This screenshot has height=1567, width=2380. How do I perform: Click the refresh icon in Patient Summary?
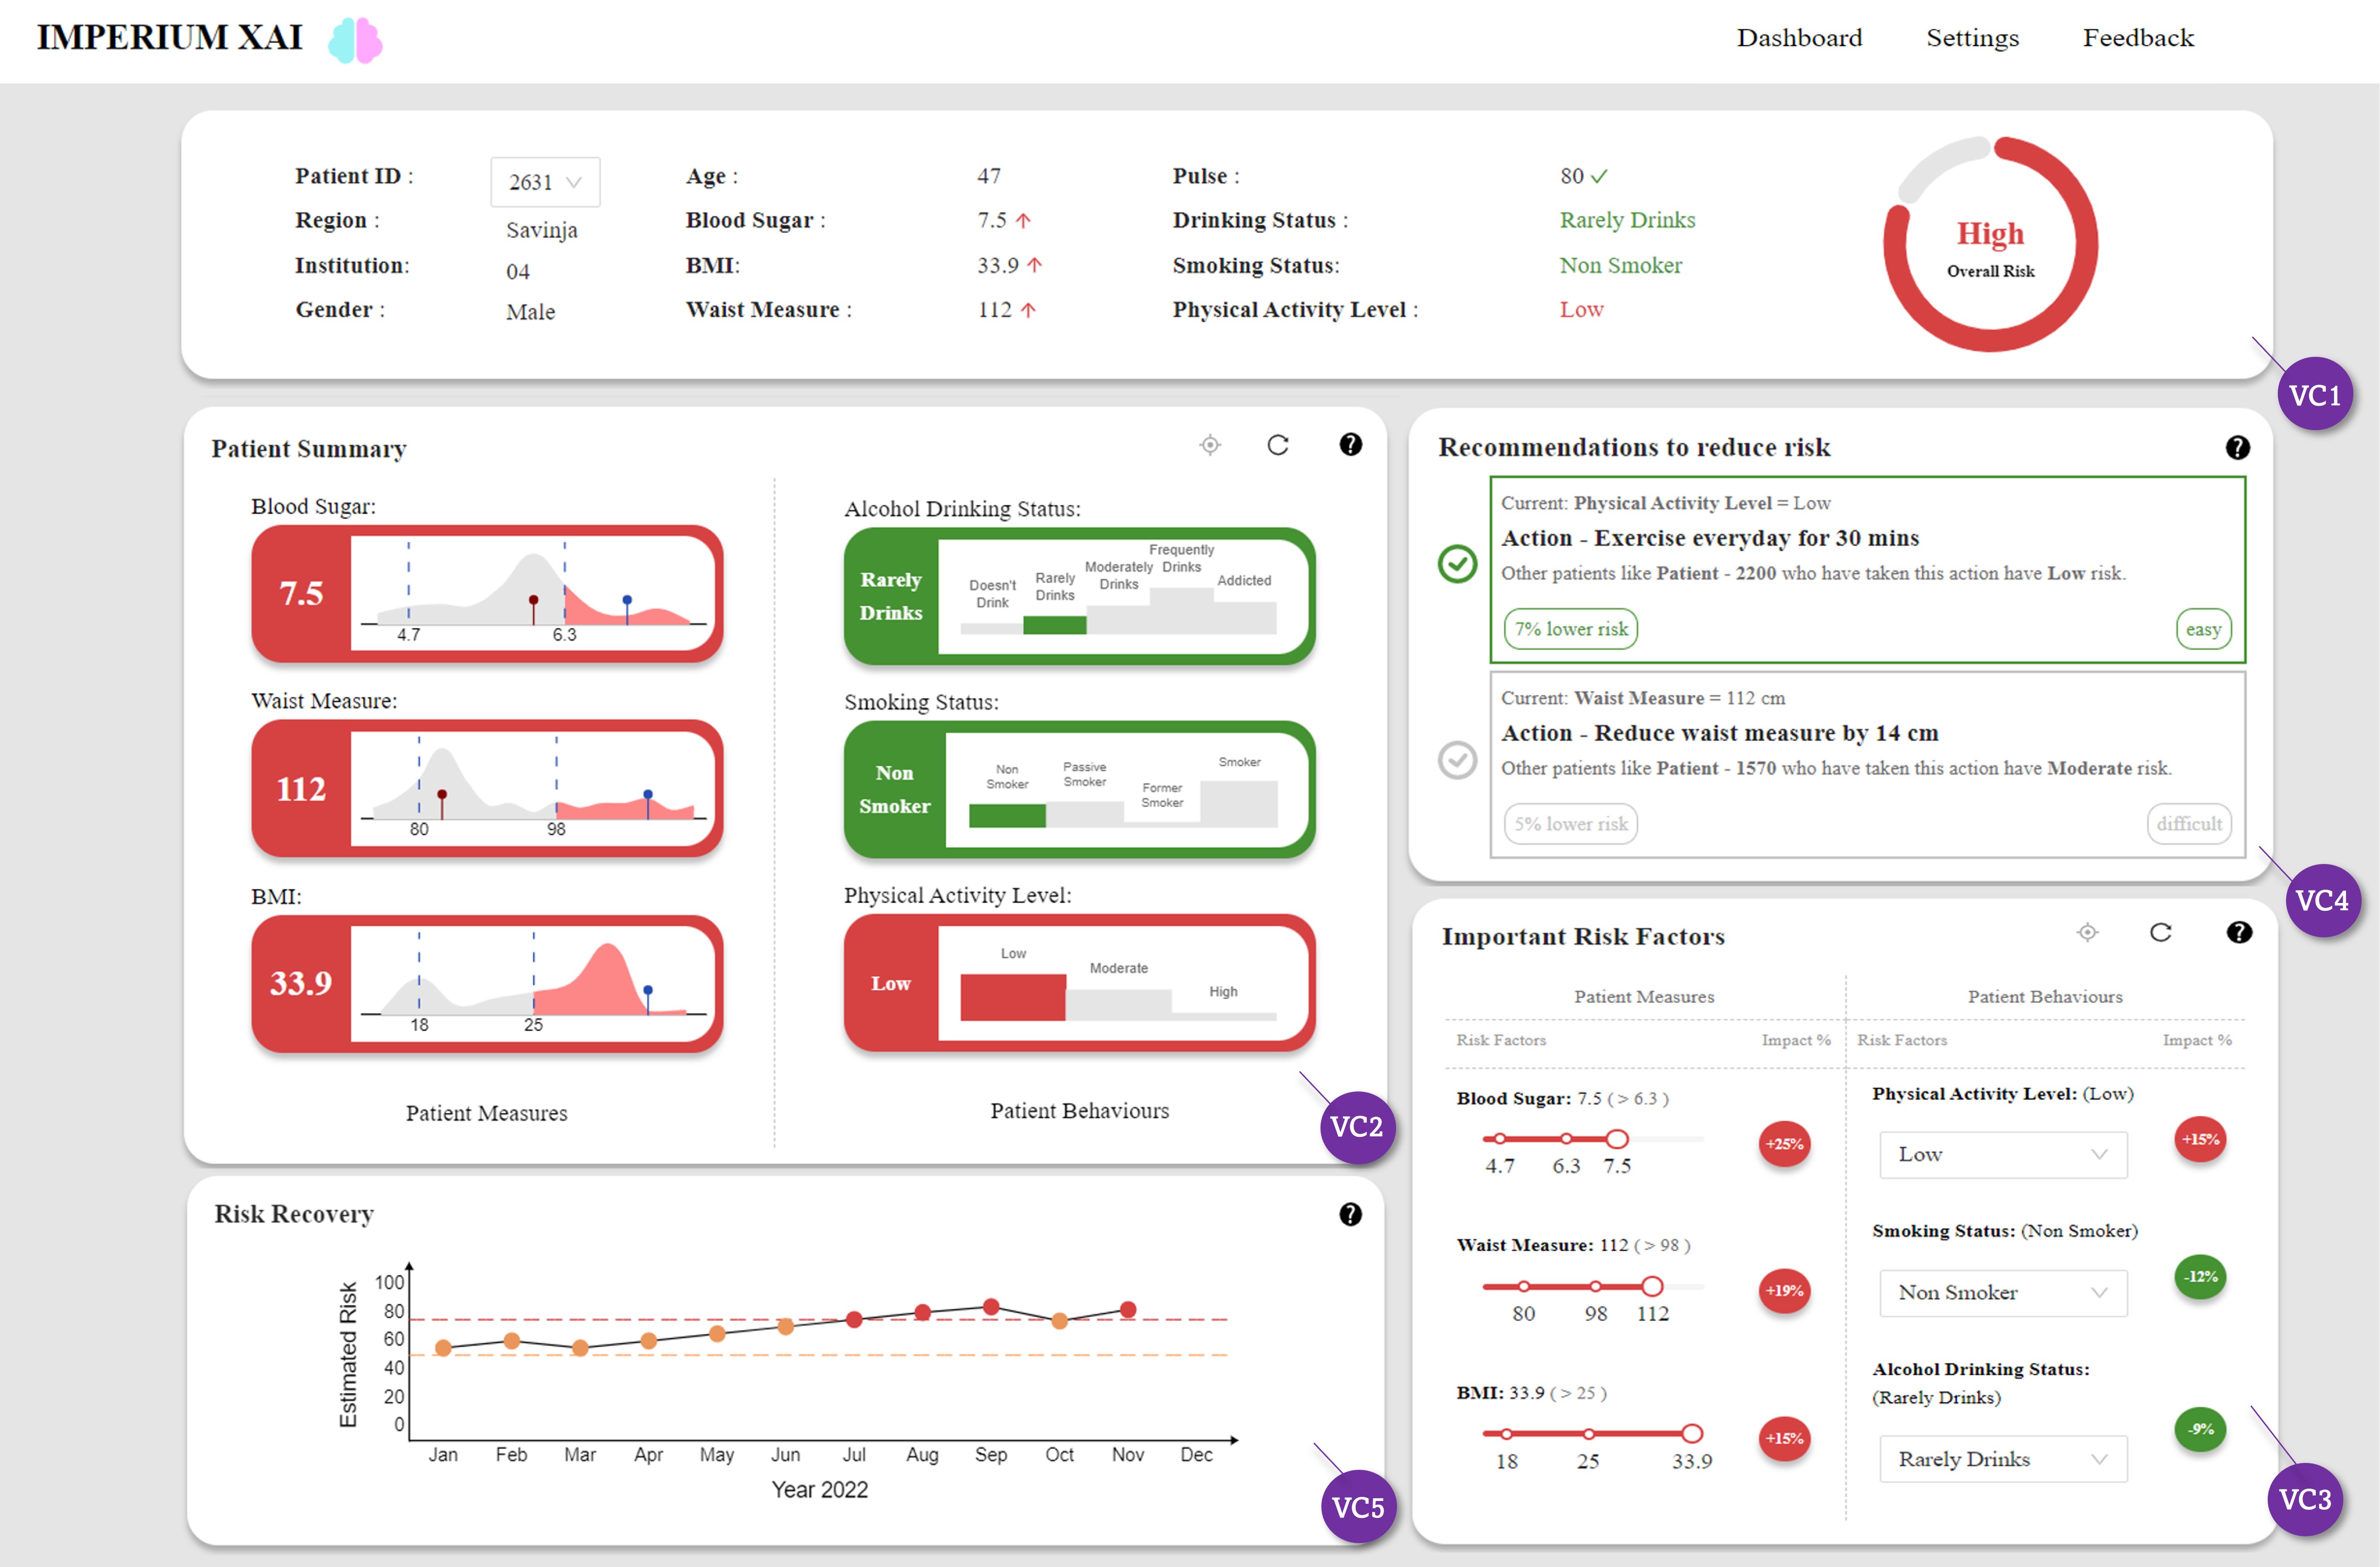click(x=1277, y=445)
